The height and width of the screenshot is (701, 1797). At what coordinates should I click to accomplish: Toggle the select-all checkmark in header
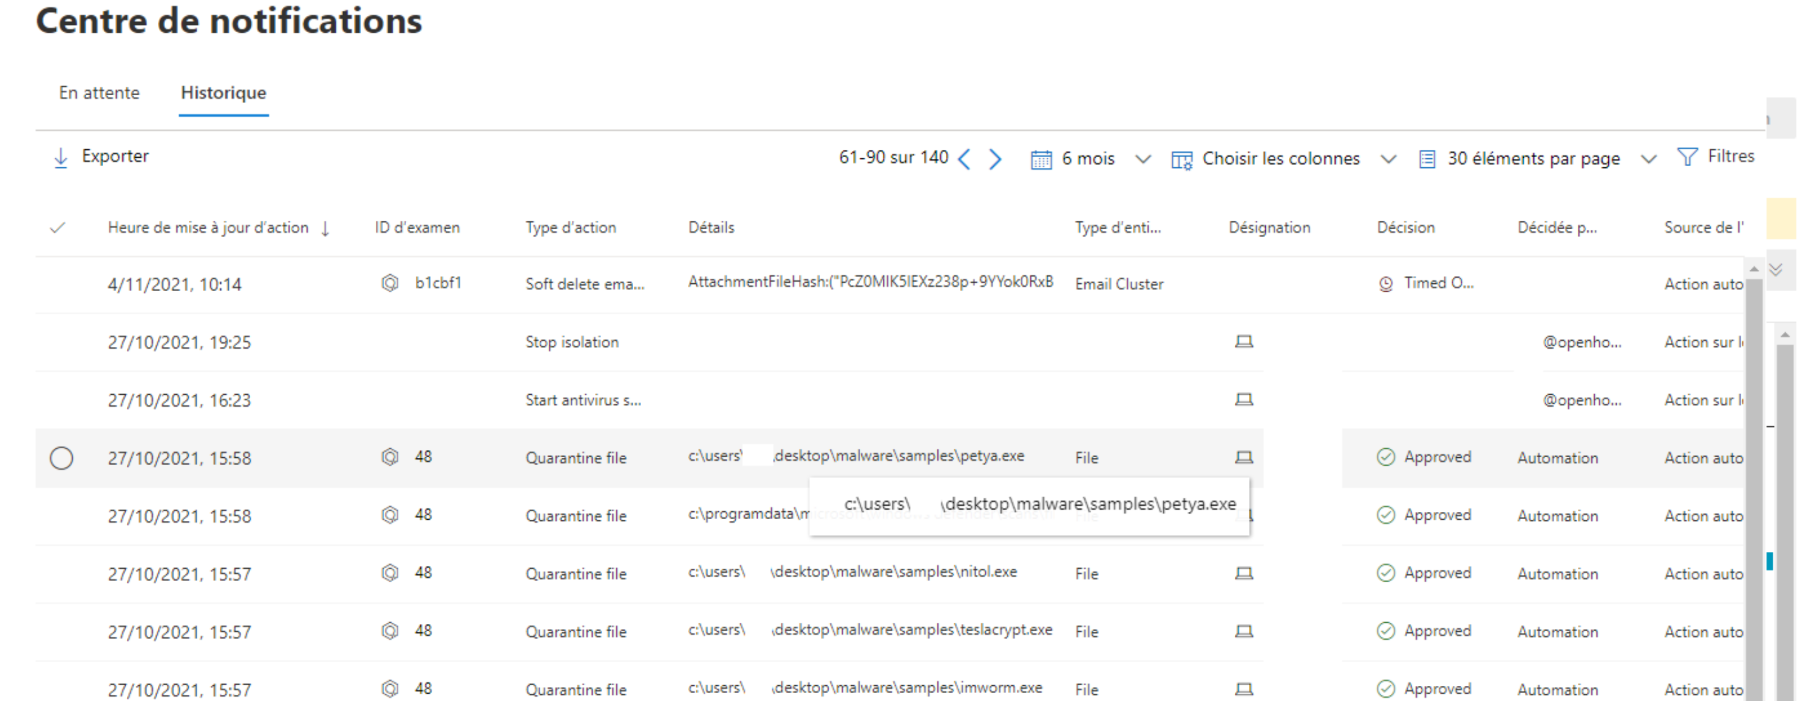click(58, 227)
